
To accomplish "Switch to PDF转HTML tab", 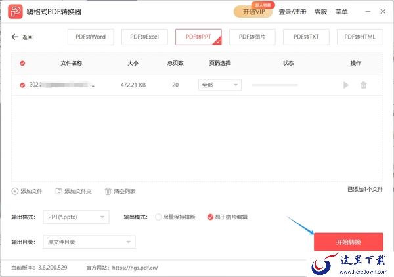I will pyautogui.click(x=360, y=37).
